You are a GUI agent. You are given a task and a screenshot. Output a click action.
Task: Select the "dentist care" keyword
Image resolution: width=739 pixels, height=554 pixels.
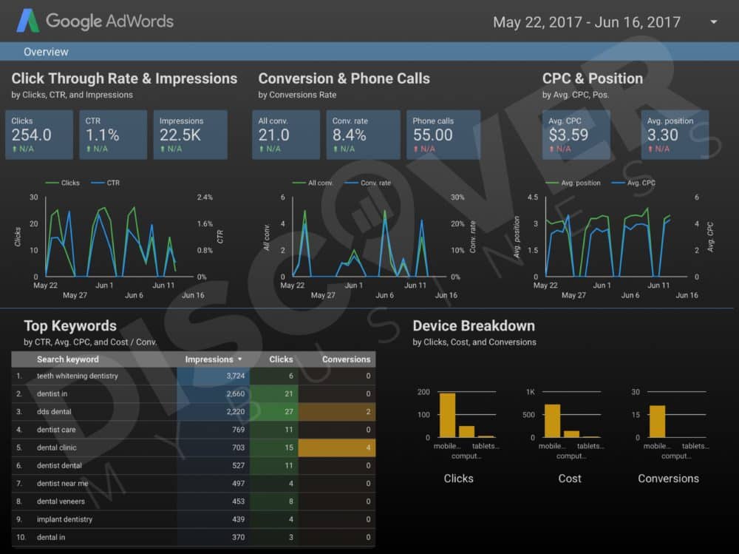click(56, 430)
